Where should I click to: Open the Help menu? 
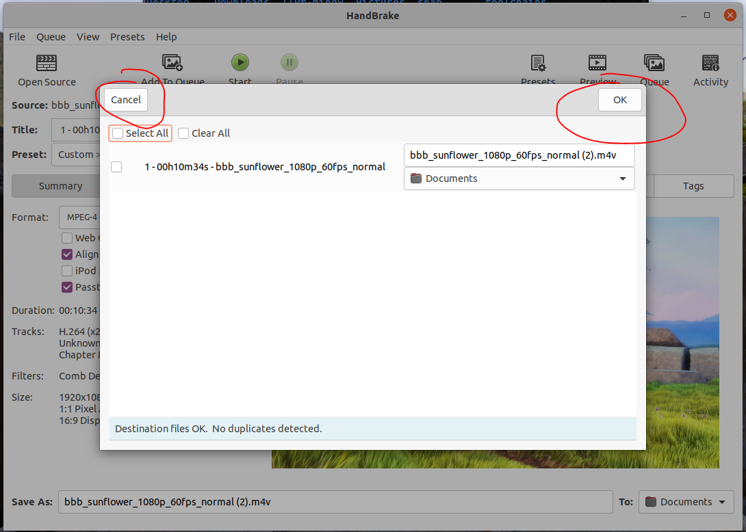point(166,37)
